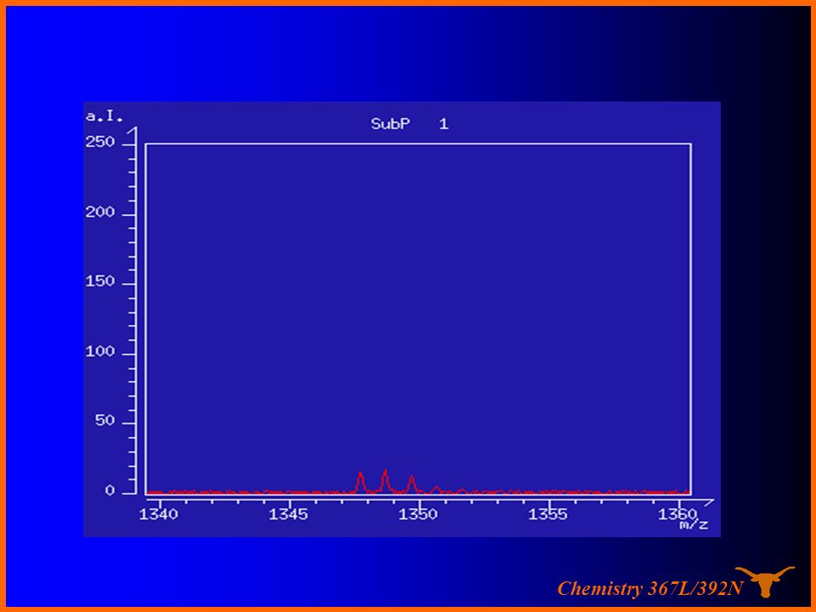Image resolution: width=816 pixels, height=612 pixels.
Task: Click the 1345 x-axis value
Action: (x=288, y=514)
